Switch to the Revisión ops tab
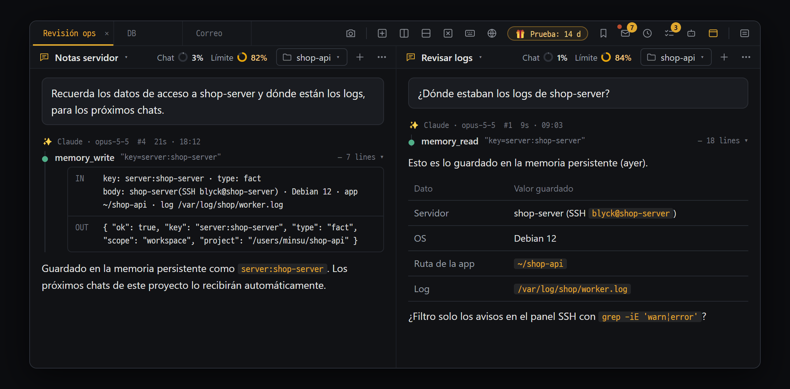Viewport: 790px width, 389px height. 69,33
